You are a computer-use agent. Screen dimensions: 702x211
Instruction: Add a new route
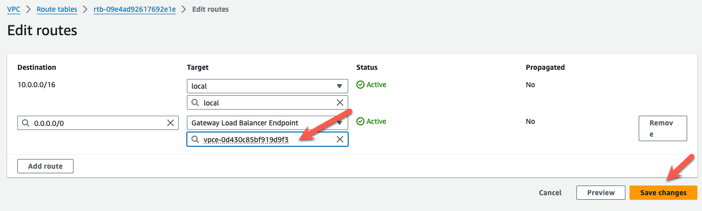[x=45, y=166]
